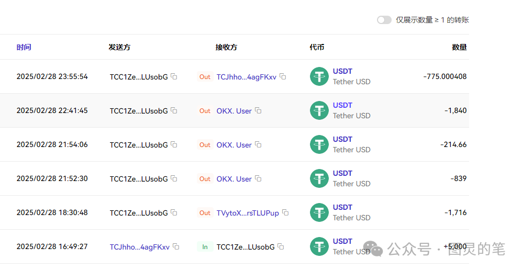Select timestamp 2025/02/28 22:41:45
This screenshot has width=522, height=270.
coord(52,110)
